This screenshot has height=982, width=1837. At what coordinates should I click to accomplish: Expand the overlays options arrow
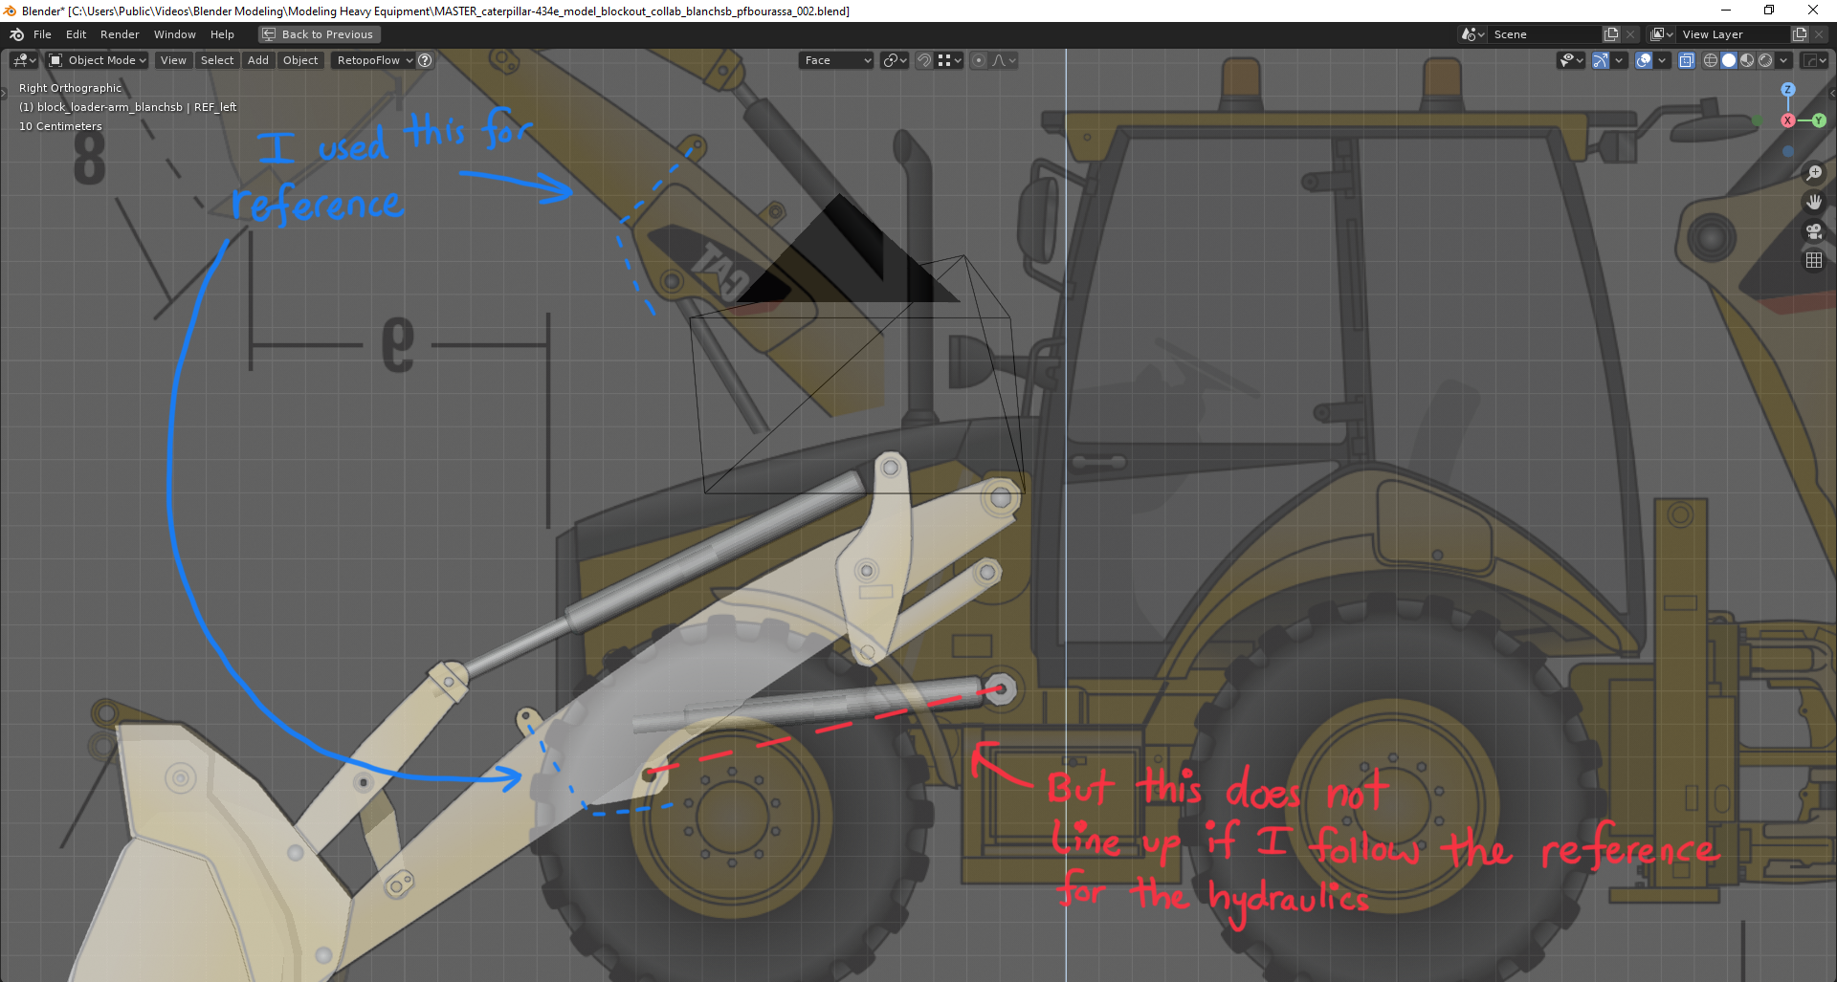[x=1662, y=60]
